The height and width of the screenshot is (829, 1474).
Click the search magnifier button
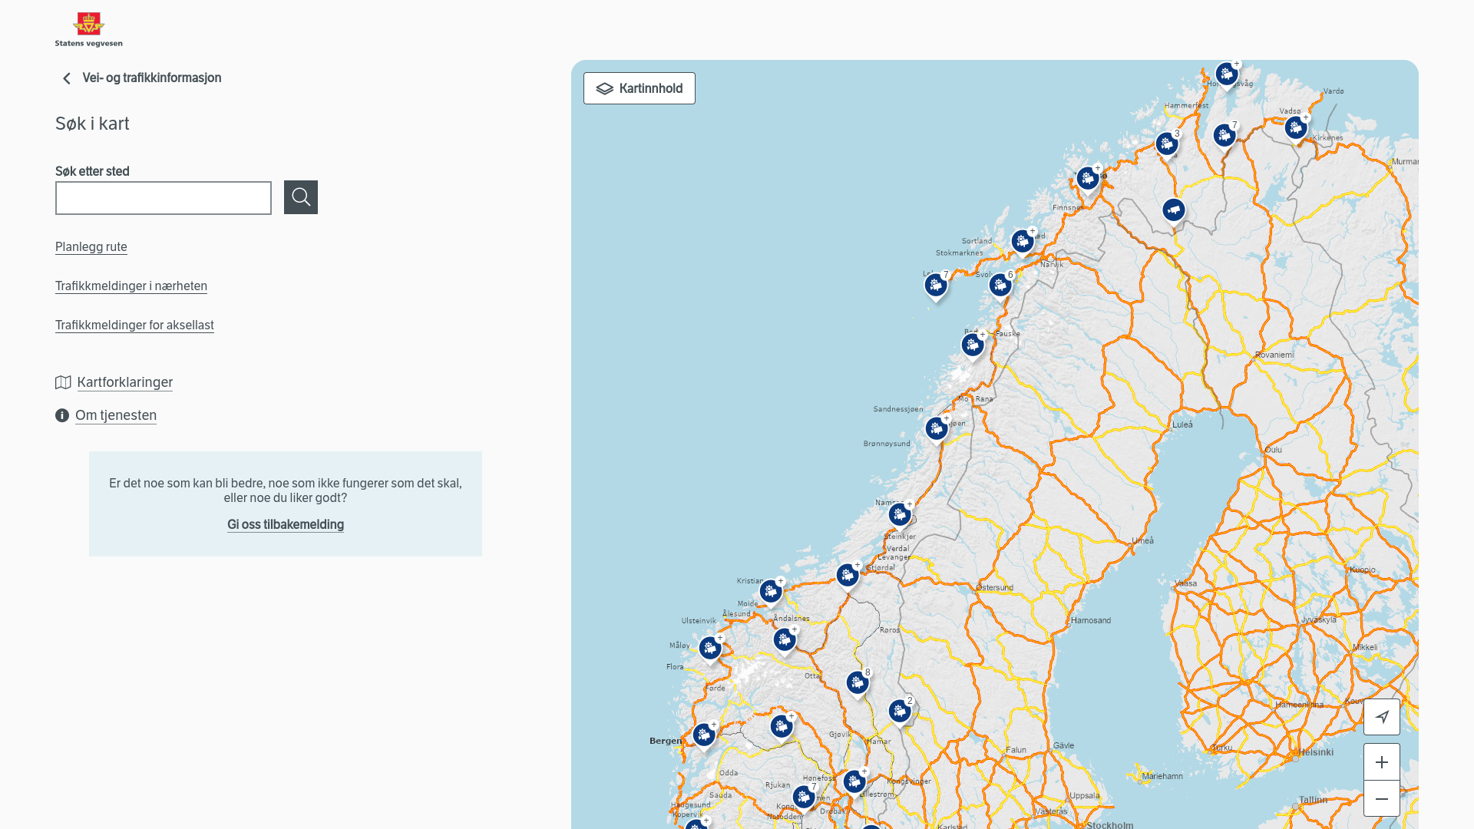point(300,197)
